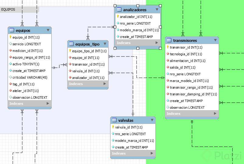The width and height of the screenshot is (244, 164).
Task: Select the valvulas table title
Action: pos(126,120)
